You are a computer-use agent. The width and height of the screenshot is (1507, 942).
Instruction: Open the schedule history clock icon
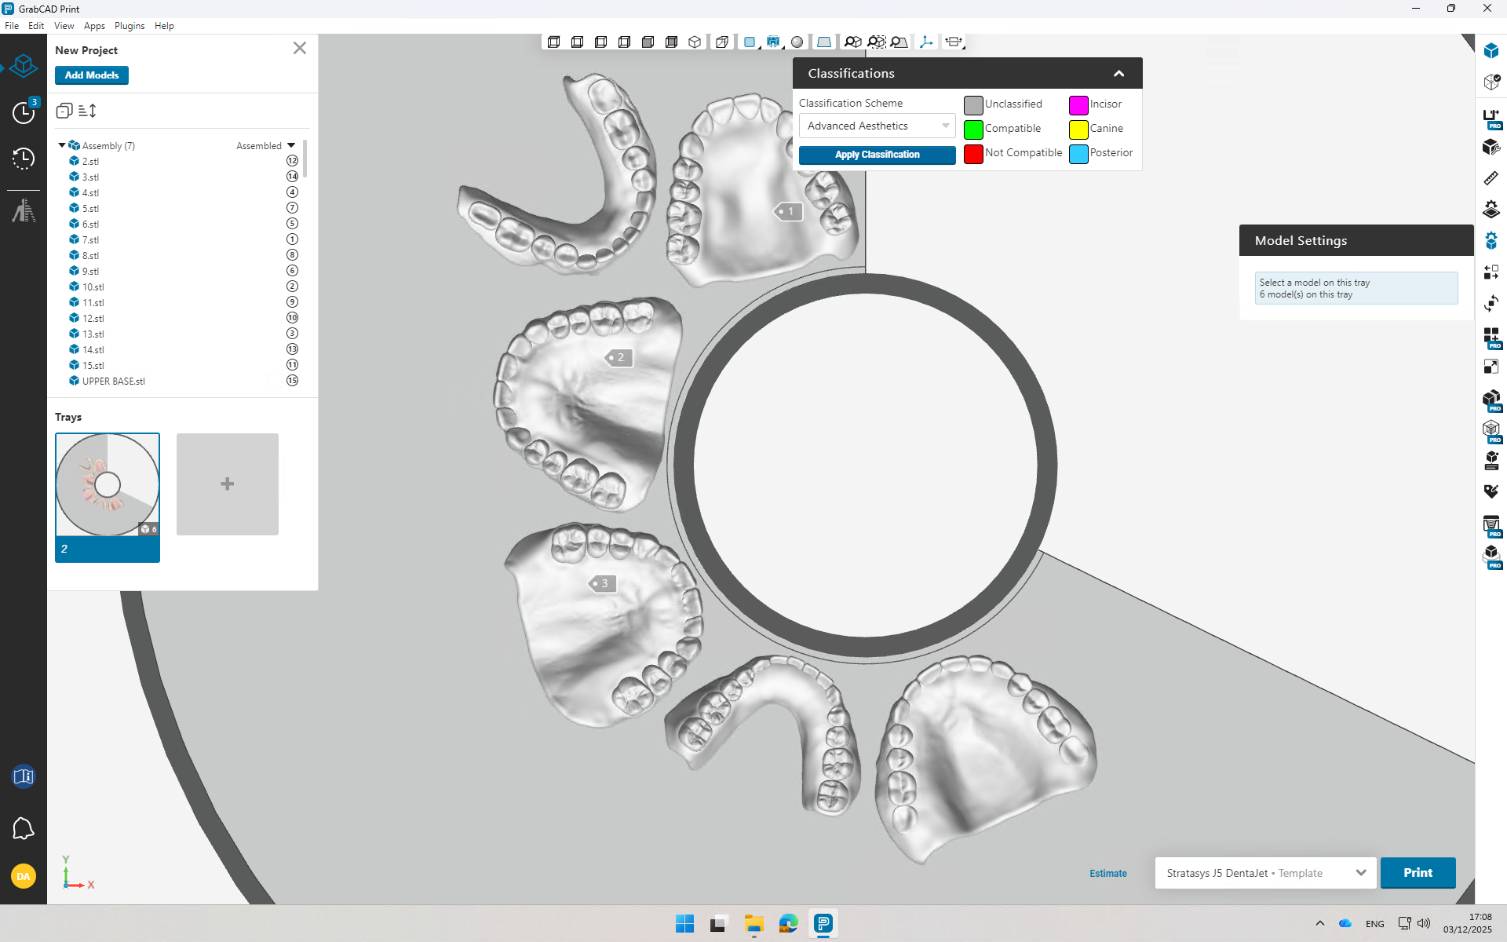[24, 159]
